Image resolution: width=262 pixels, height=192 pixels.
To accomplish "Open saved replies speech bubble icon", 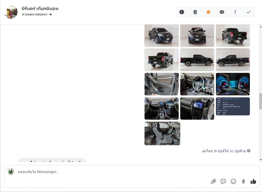I will [x=223, y=181].
